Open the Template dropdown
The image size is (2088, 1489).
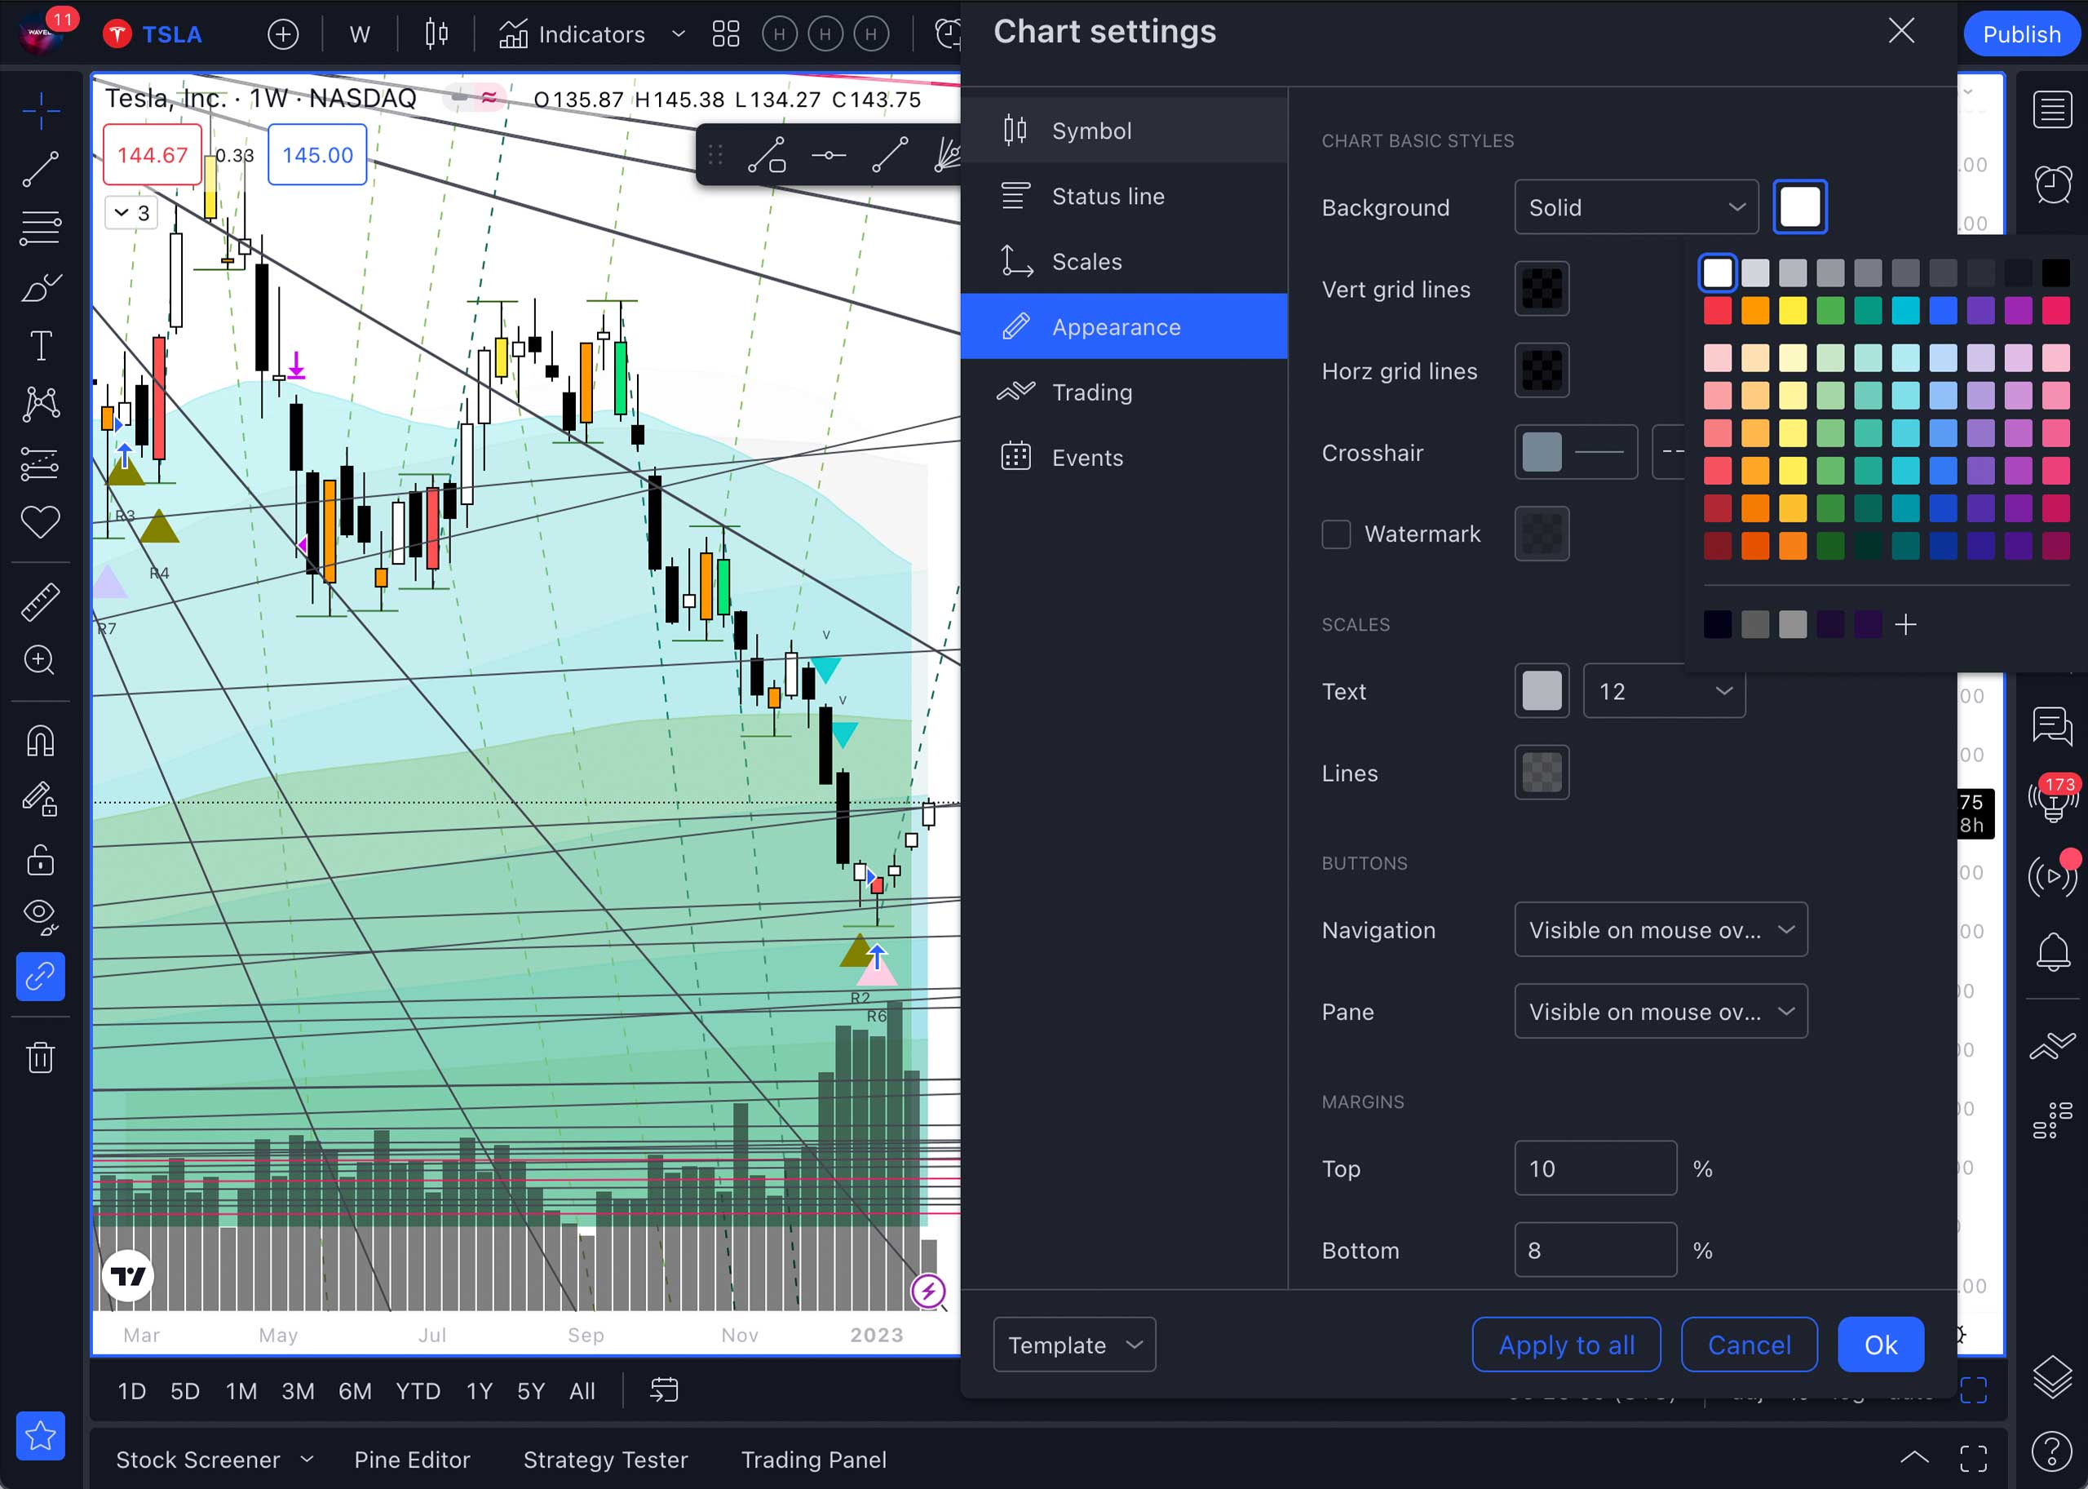pos(1074,1345)
